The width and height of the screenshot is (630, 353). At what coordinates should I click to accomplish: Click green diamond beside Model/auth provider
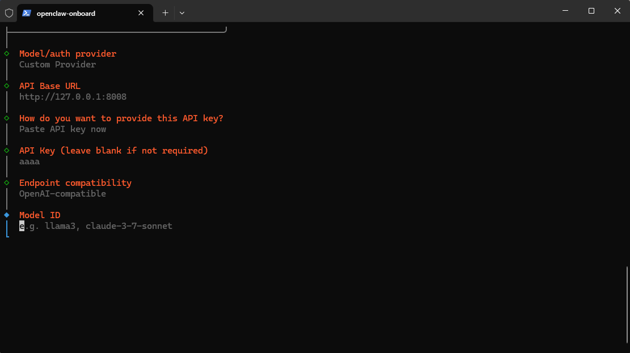click(x=7, y=54)
